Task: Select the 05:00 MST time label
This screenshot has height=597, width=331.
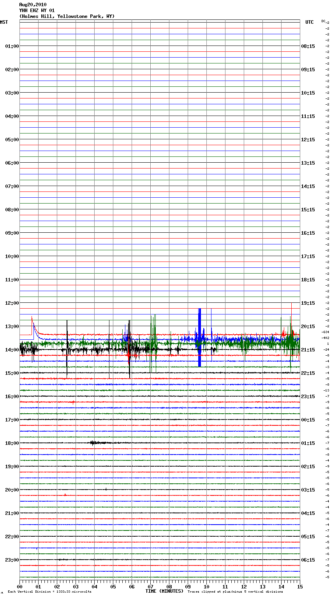Action: point(12,140)
